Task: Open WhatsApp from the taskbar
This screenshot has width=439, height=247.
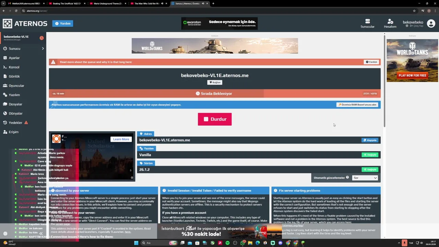Action: tap(242, 243)
